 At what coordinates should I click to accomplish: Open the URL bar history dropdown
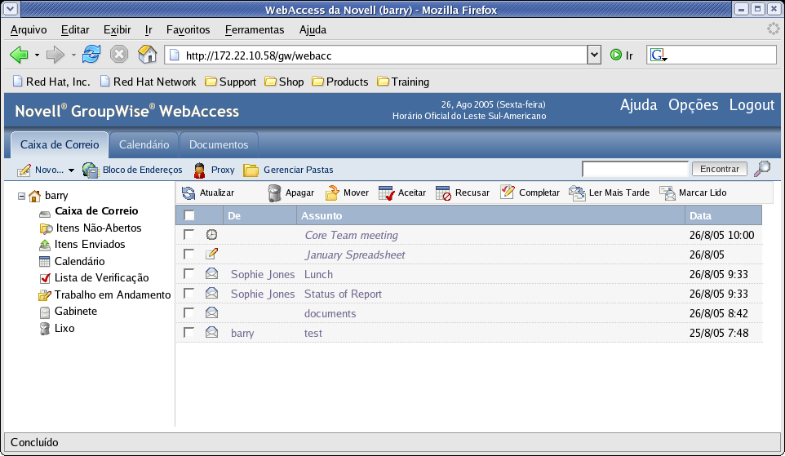point(594,55)
